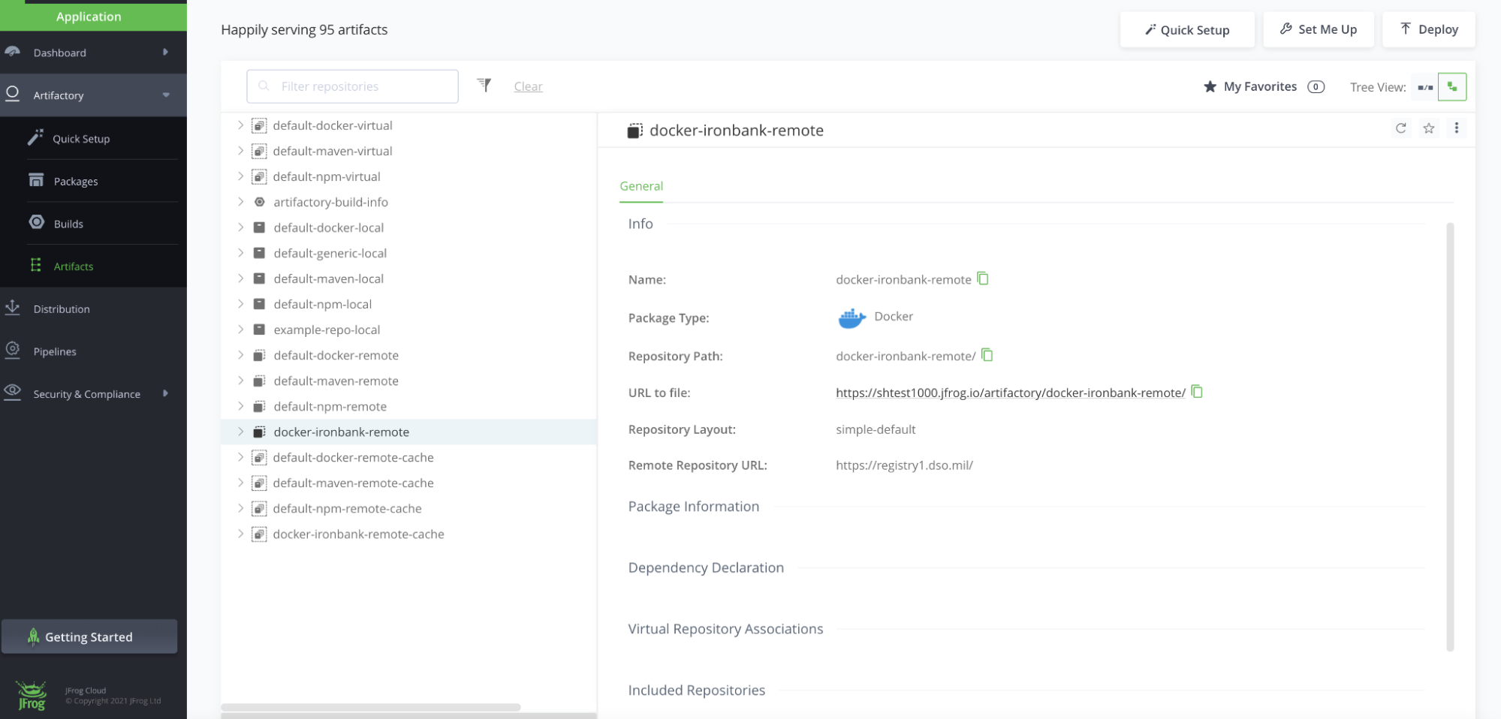This screenshot has width=1501, height=719.
Task: Go to Packages in sidebar menu
Action: tap(75, 181)
